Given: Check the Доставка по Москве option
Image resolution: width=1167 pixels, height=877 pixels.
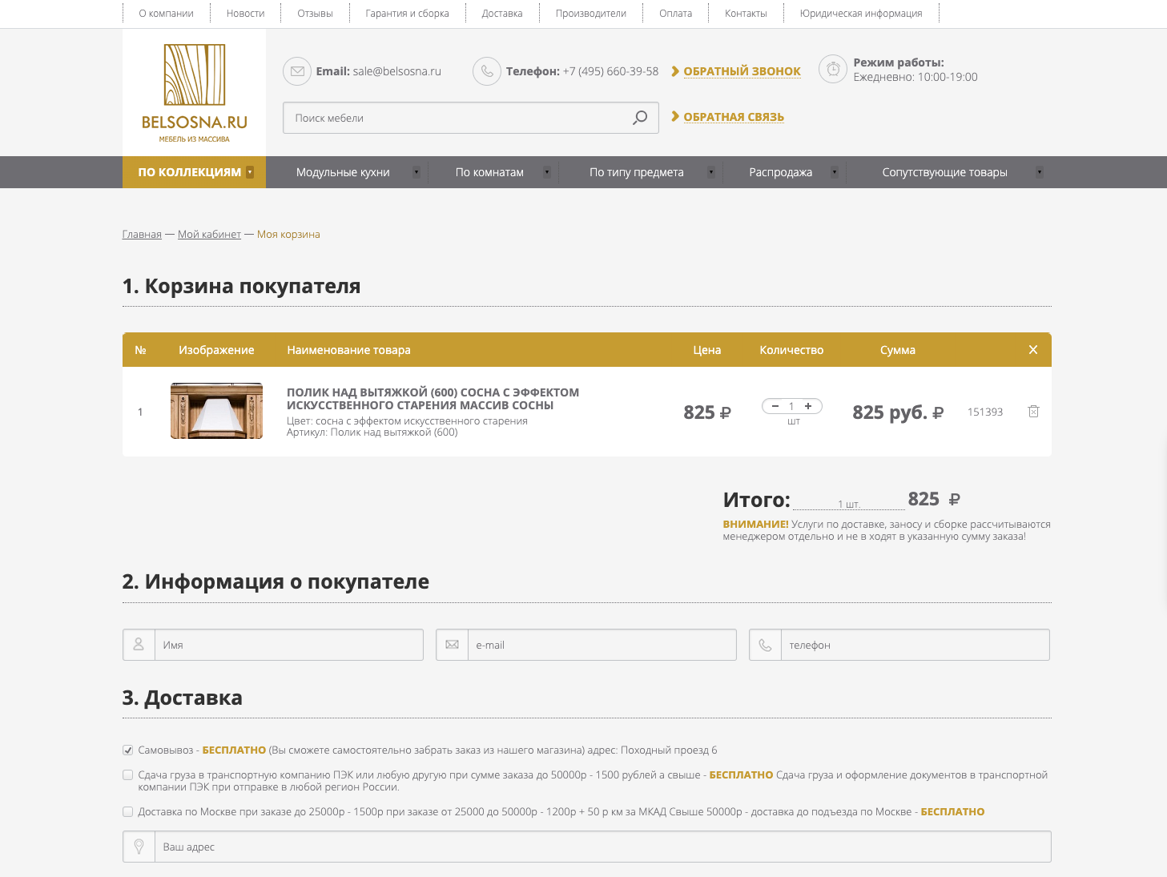Looking at the screenshot, I should (x=127, y=812).
